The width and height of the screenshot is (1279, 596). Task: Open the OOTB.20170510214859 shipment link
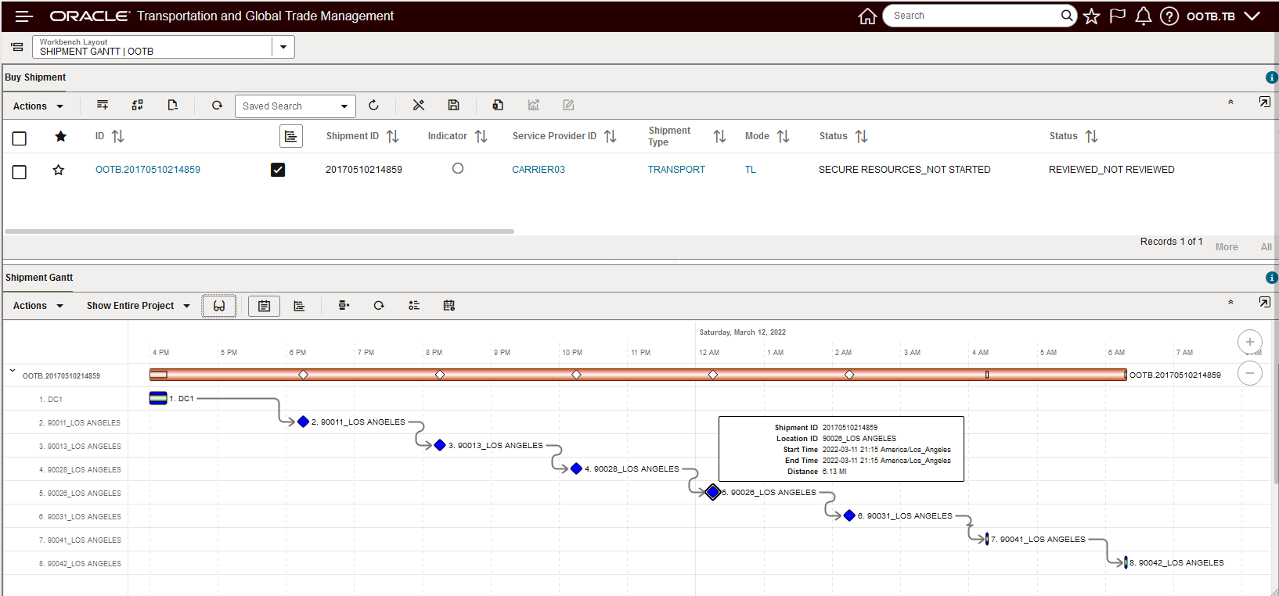pyautogui.click(x=148, y=170)
